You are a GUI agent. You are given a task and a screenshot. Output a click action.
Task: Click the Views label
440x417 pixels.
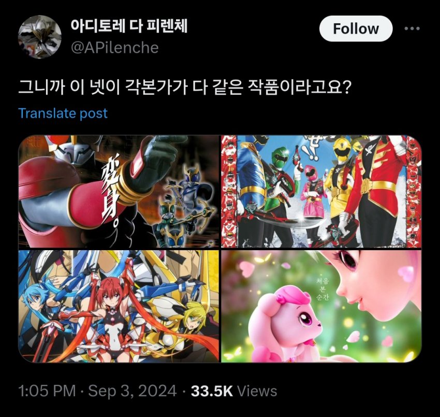click(257, 391)
